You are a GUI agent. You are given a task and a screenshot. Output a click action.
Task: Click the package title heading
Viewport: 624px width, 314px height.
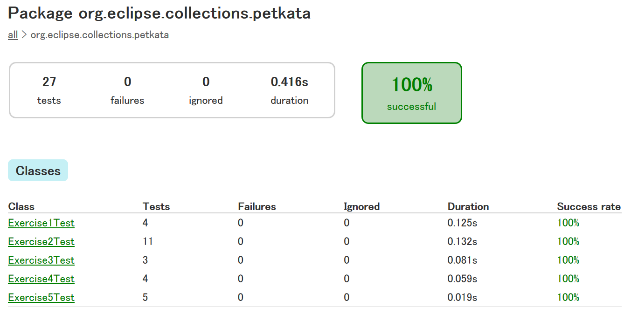pyautogui.click(x=159, y=14)
